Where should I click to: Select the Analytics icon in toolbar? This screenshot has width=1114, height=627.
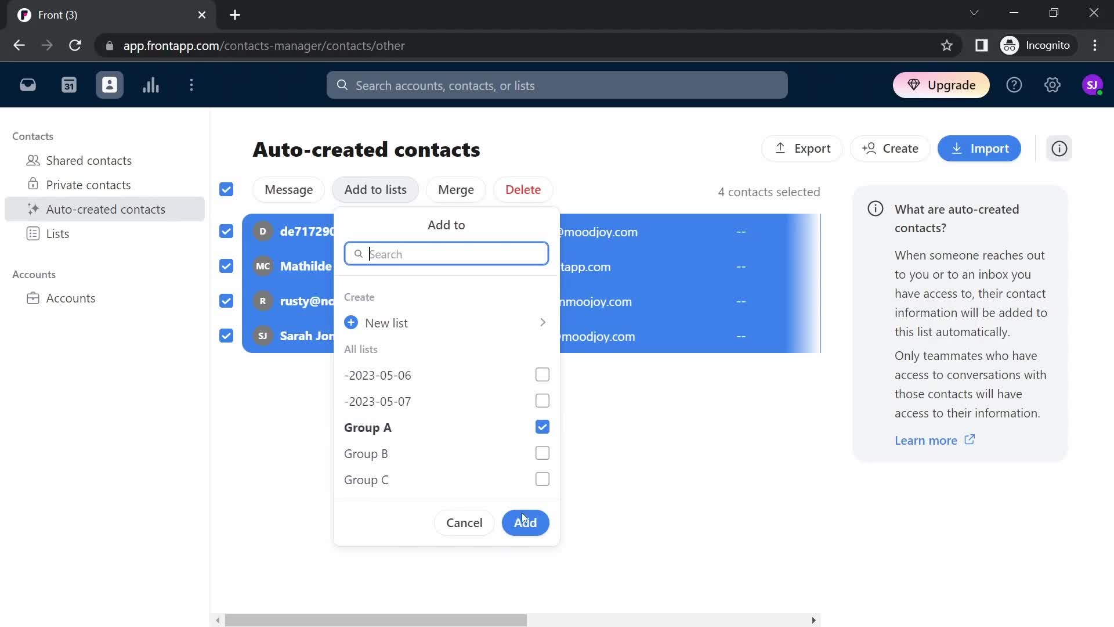click(x=150, y=85)
